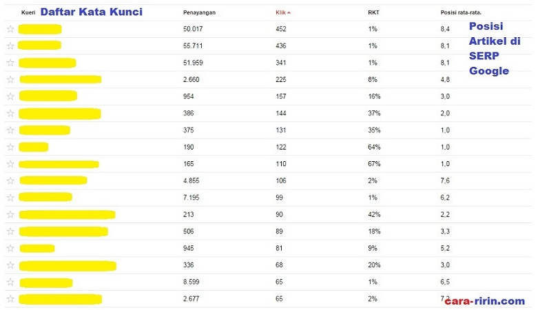Star the row showing 4.855 impressions

click(x=10, y=180)
